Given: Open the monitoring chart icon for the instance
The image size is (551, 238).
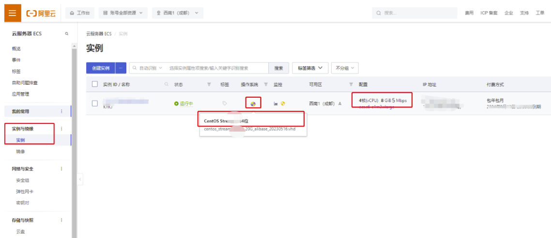Looking at the screenshot, I should [x=275, y=103].
